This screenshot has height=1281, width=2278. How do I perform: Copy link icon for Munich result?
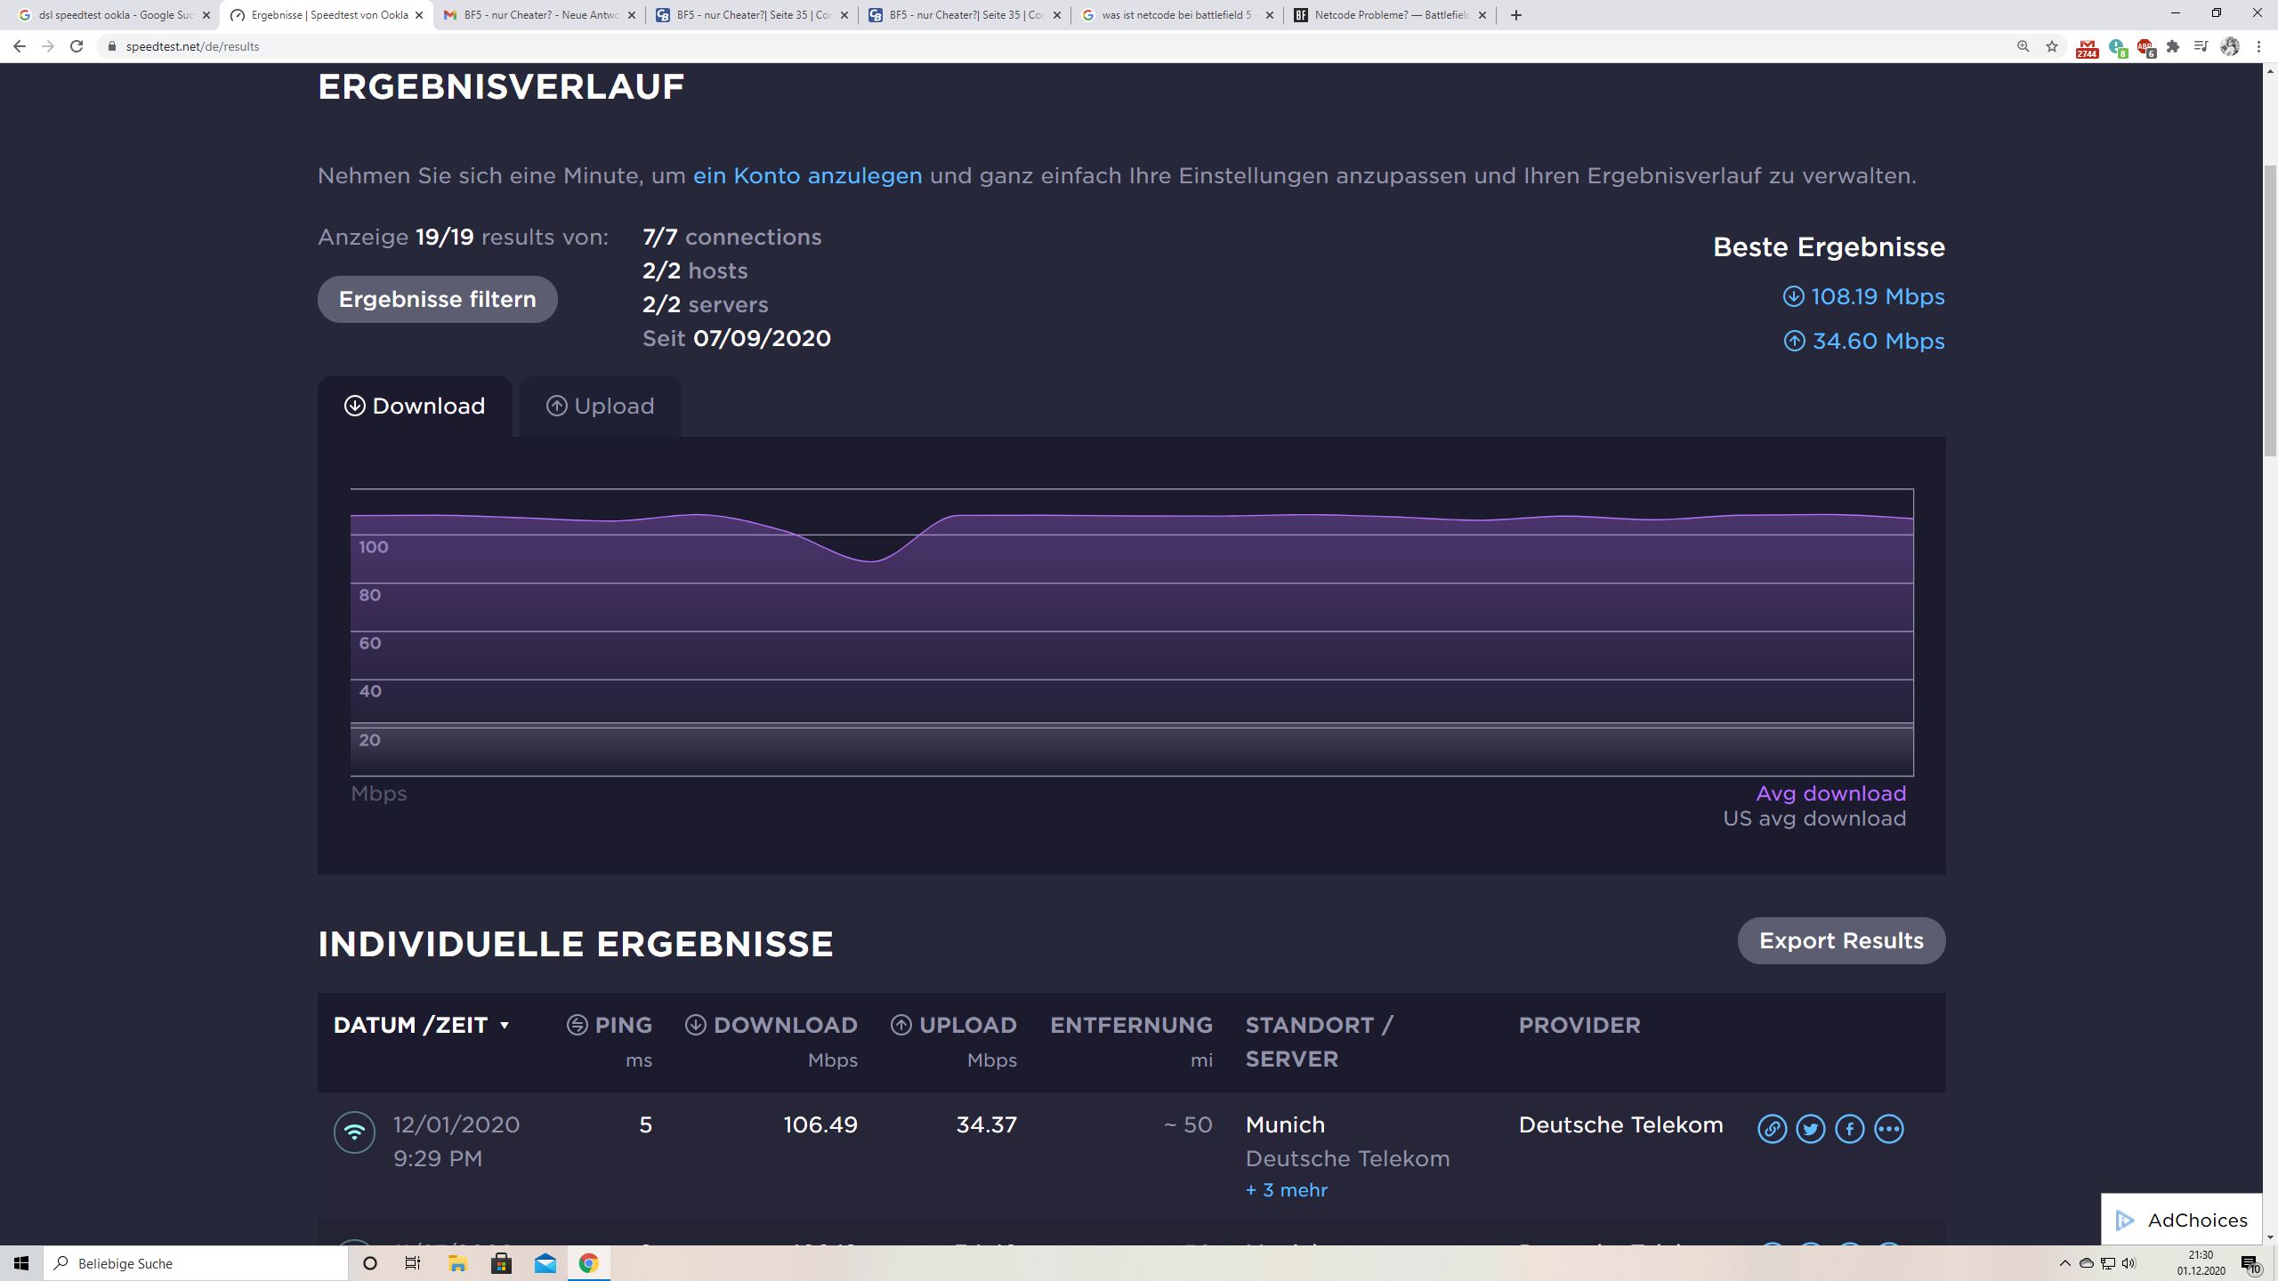click(1772, 1129)
